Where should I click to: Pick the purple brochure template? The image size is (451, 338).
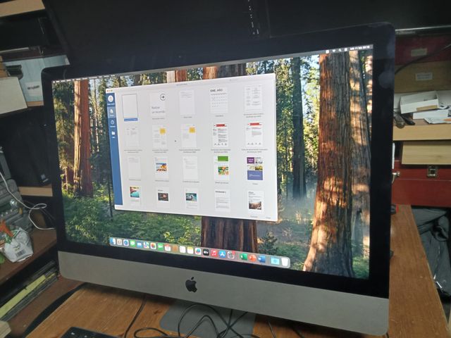[x=254, y=169]
